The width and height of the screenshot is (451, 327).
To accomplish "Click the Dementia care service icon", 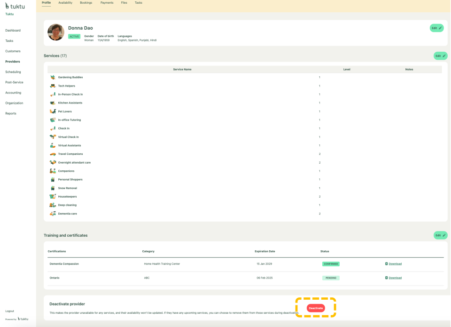I will (53, 214).
